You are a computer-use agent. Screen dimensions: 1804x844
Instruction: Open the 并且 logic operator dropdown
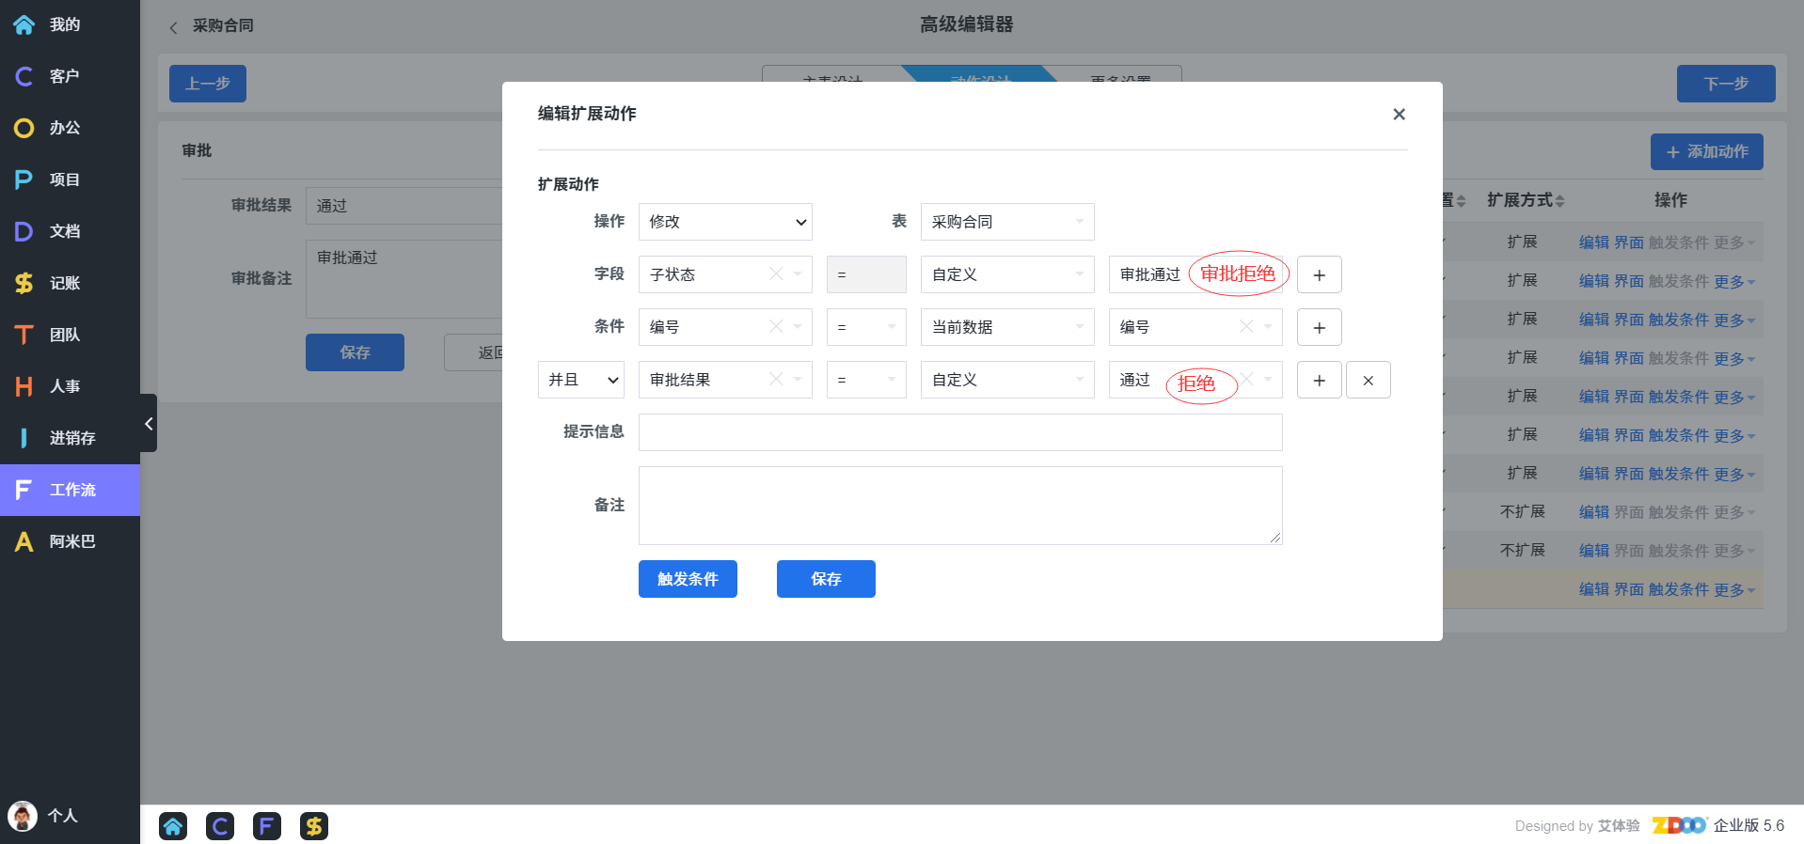[x=581, y=380]
